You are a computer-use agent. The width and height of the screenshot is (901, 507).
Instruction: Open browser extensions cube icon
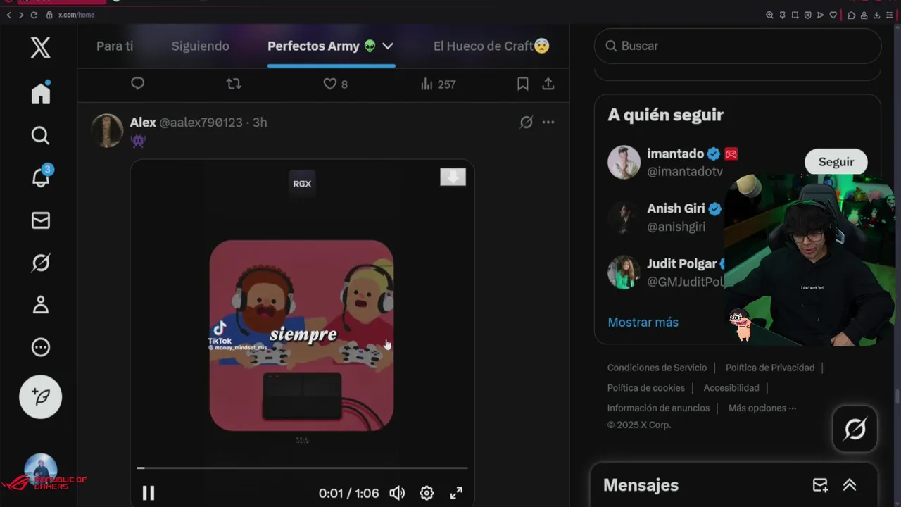pyautogui.click(x=851, y=15)
